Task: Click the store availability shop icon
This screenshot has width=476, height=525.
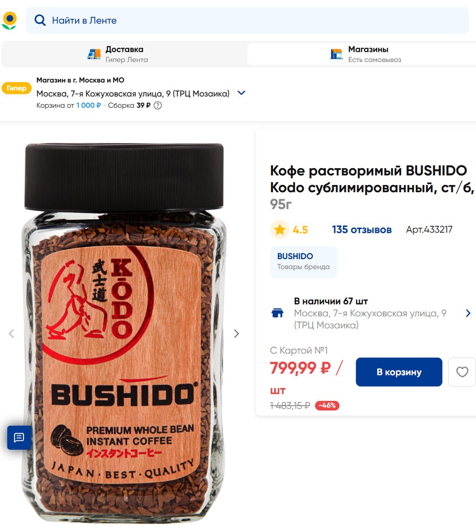Action: click(x=277, y=313)
